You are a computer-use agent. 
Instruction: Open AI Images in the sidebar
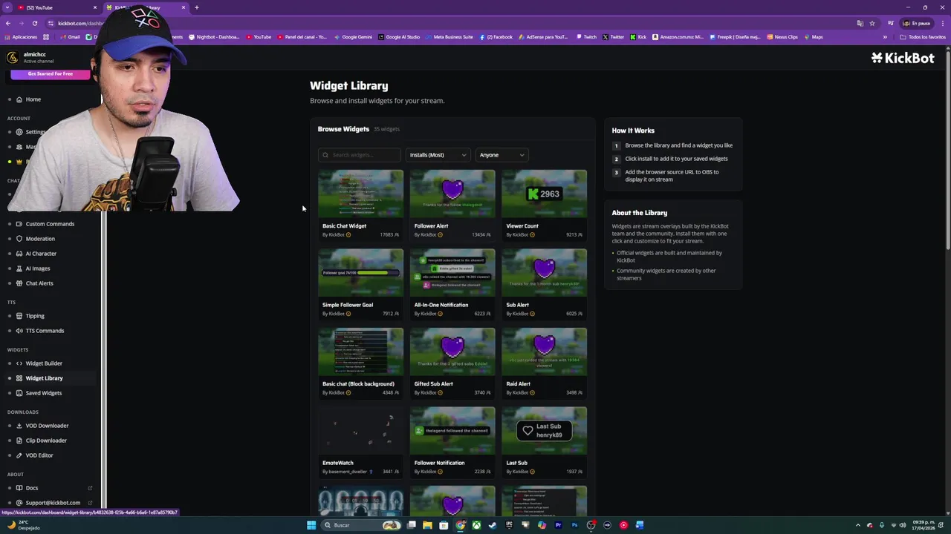(38, 268)
